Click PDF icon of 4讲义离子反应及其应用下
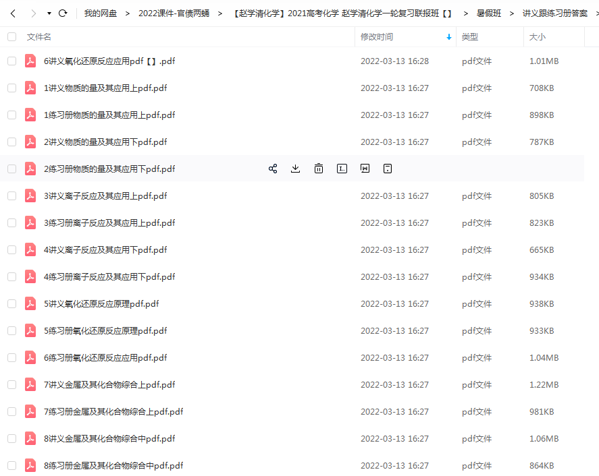 [x=30, y=250]
